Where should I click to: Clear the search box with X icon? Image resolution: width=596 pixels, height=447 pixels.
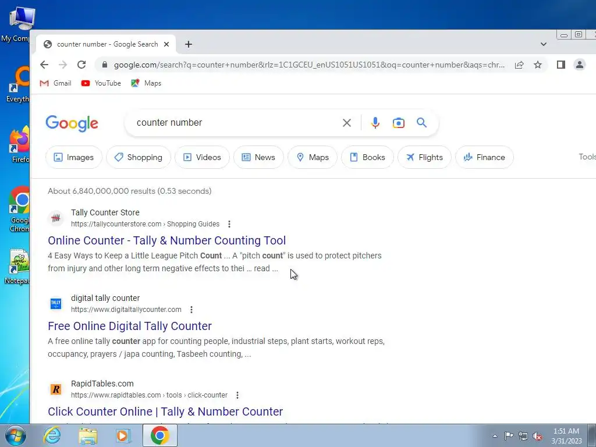(x=347, y=123)
